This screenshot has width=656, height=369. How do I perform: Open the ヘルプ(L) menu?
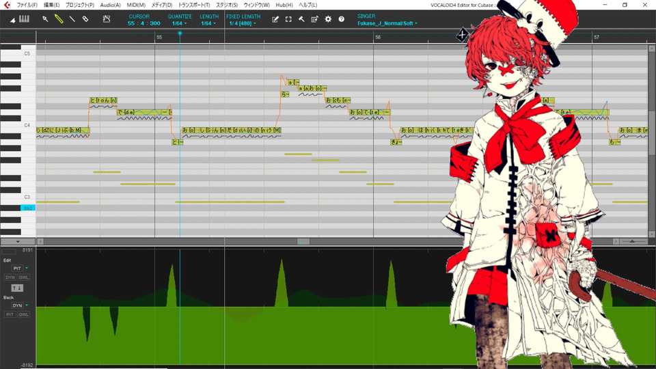[x=308, y=5]
